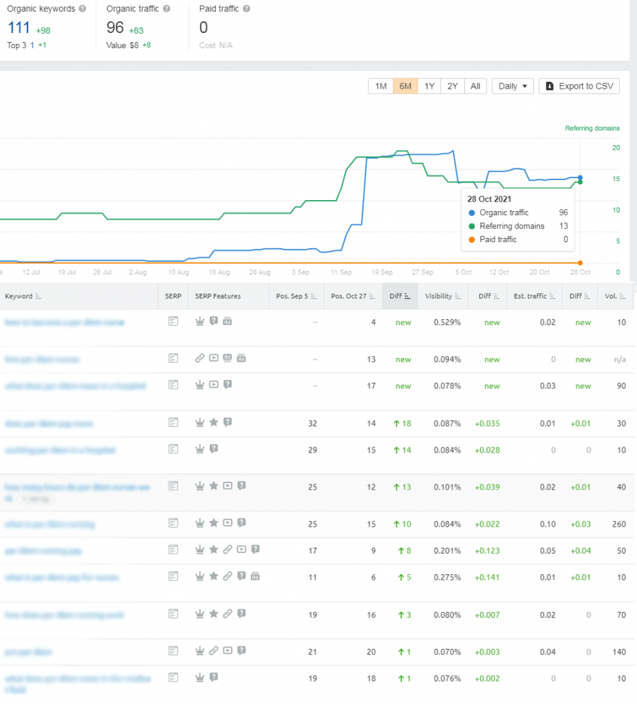Click the +0.141 visibility diff value
The width and height of the screenshot is (637, 704).
pos(487,577)
